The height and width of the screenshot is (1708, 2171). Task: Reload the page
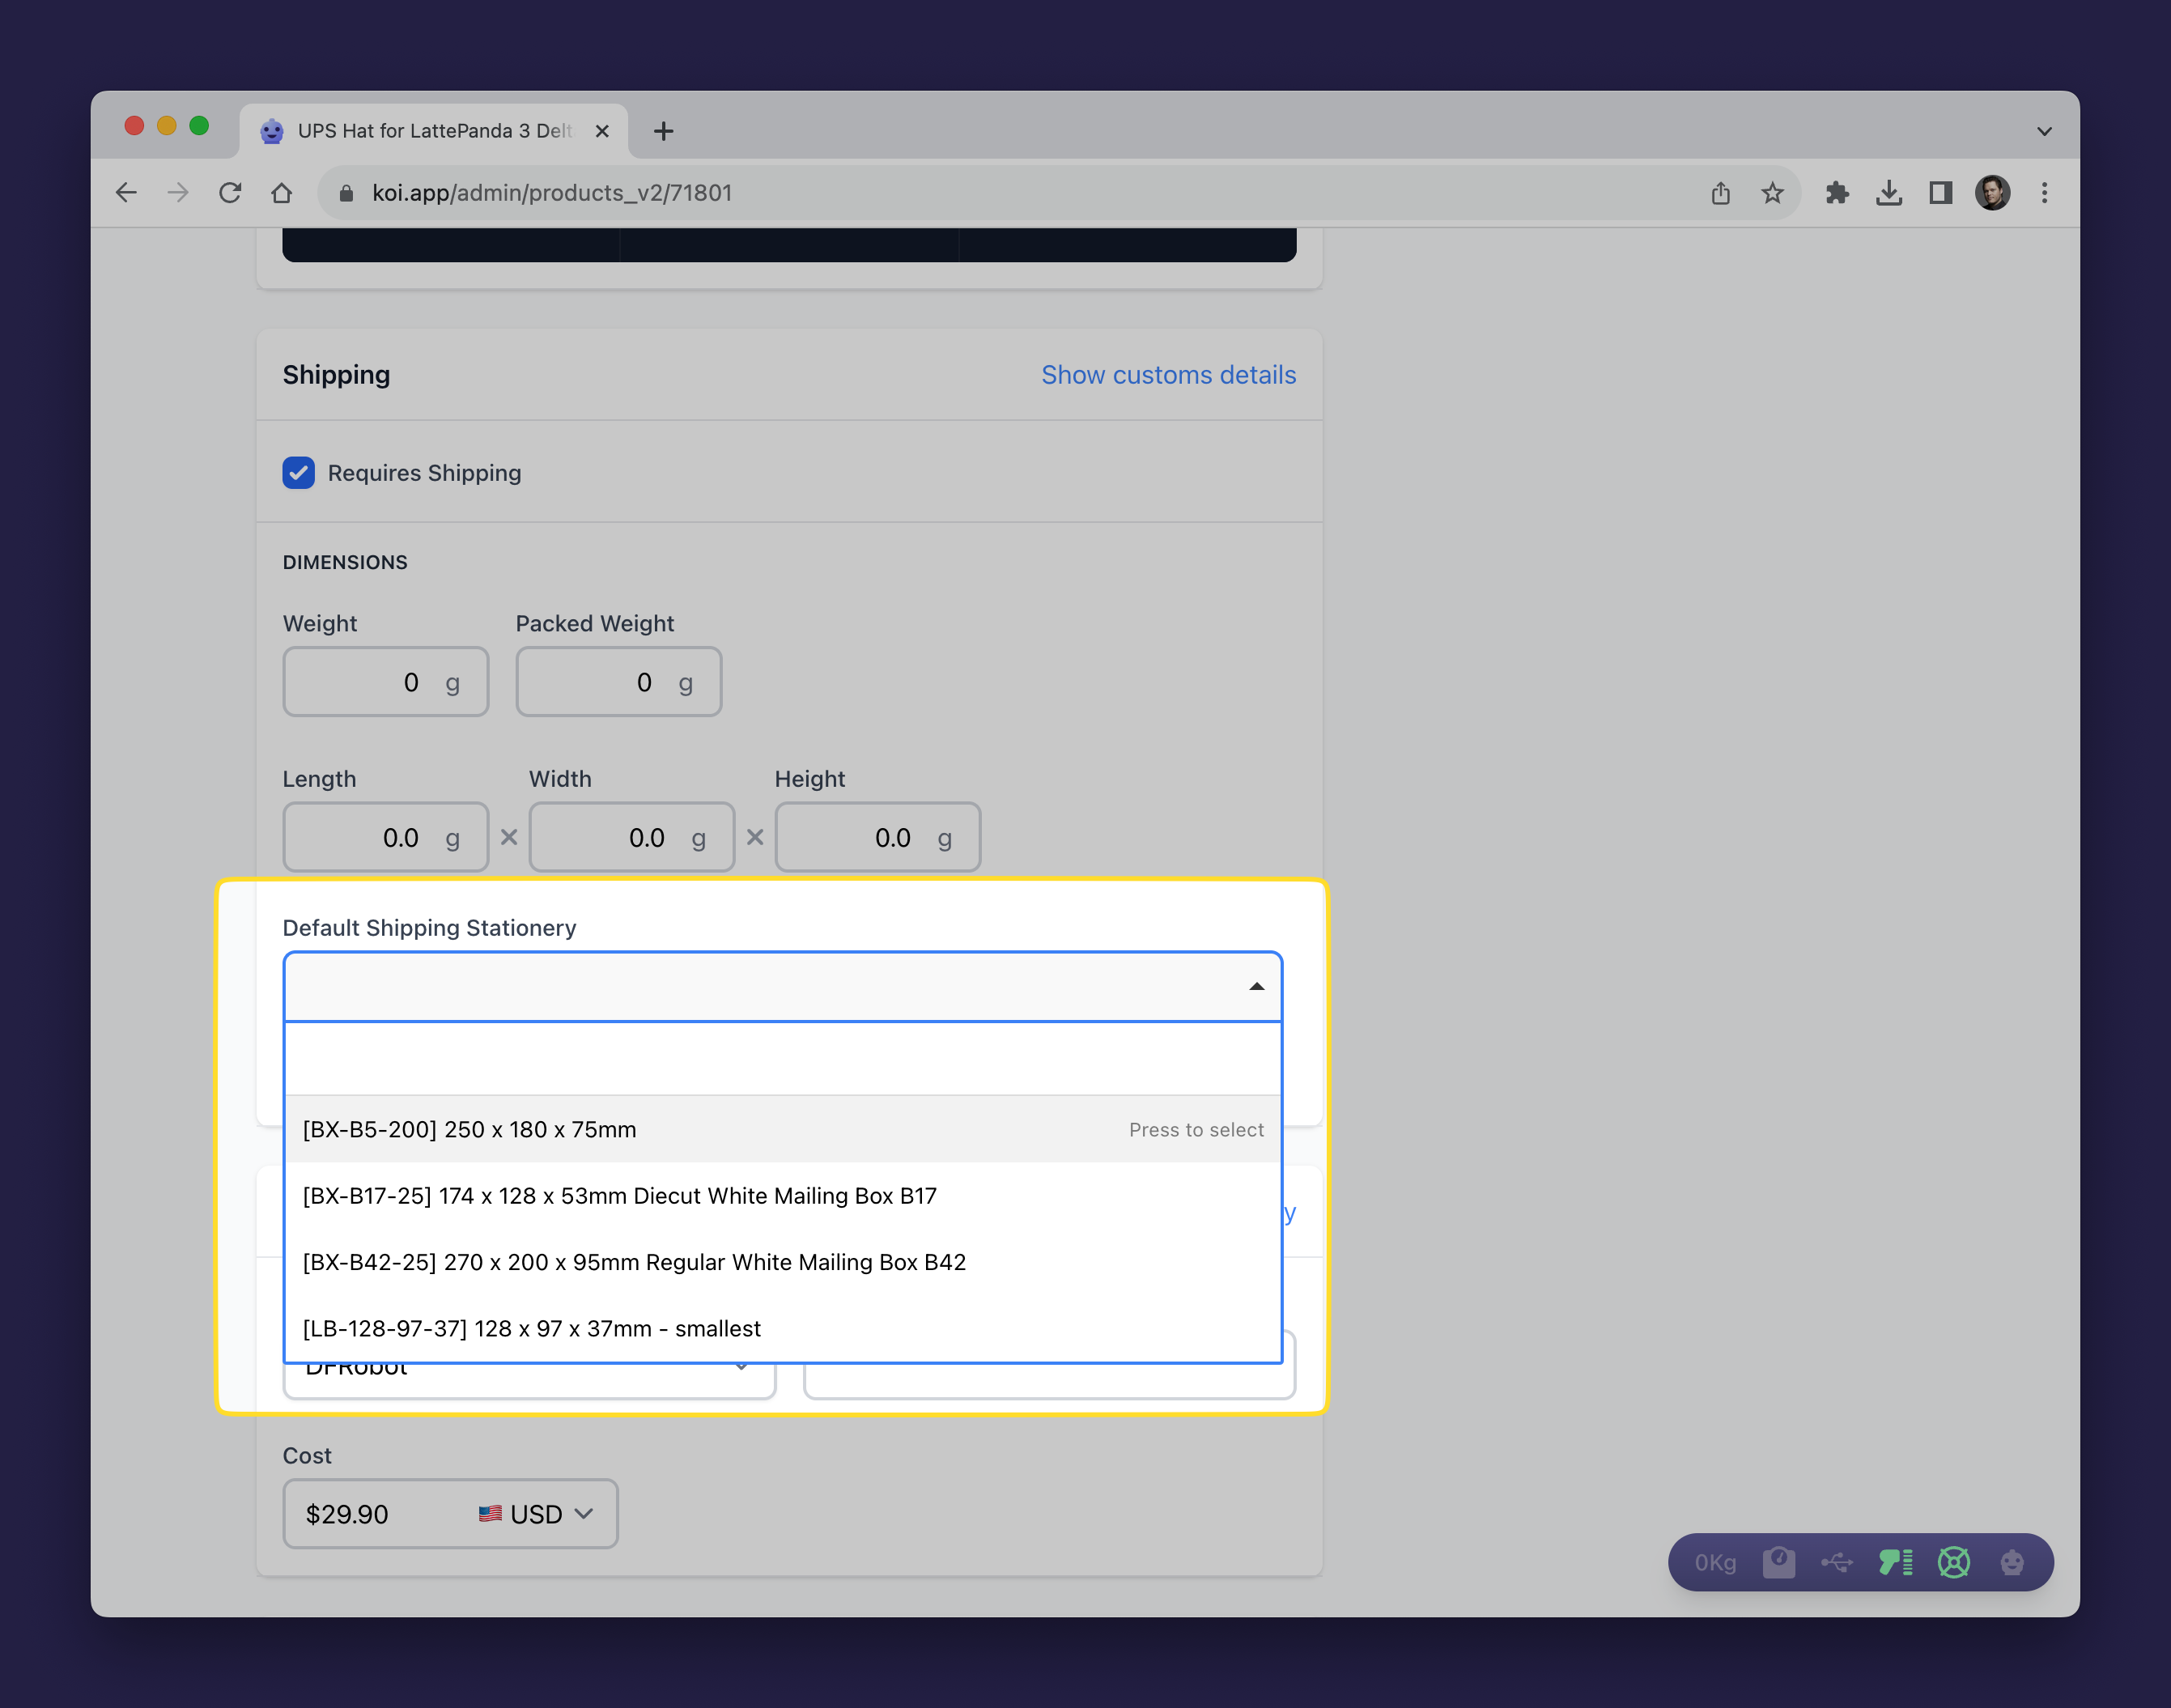[x=230, y=193]
